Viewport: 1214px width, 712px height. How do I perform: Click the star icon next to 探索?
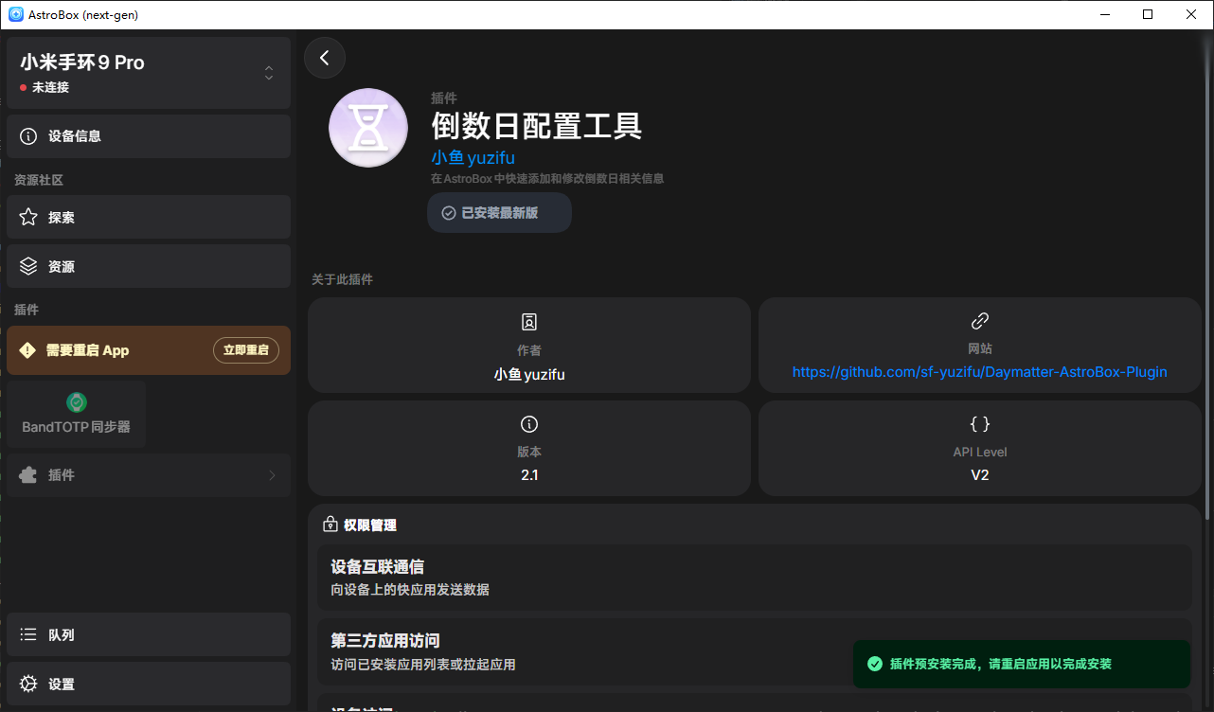[x=28, y=218]
